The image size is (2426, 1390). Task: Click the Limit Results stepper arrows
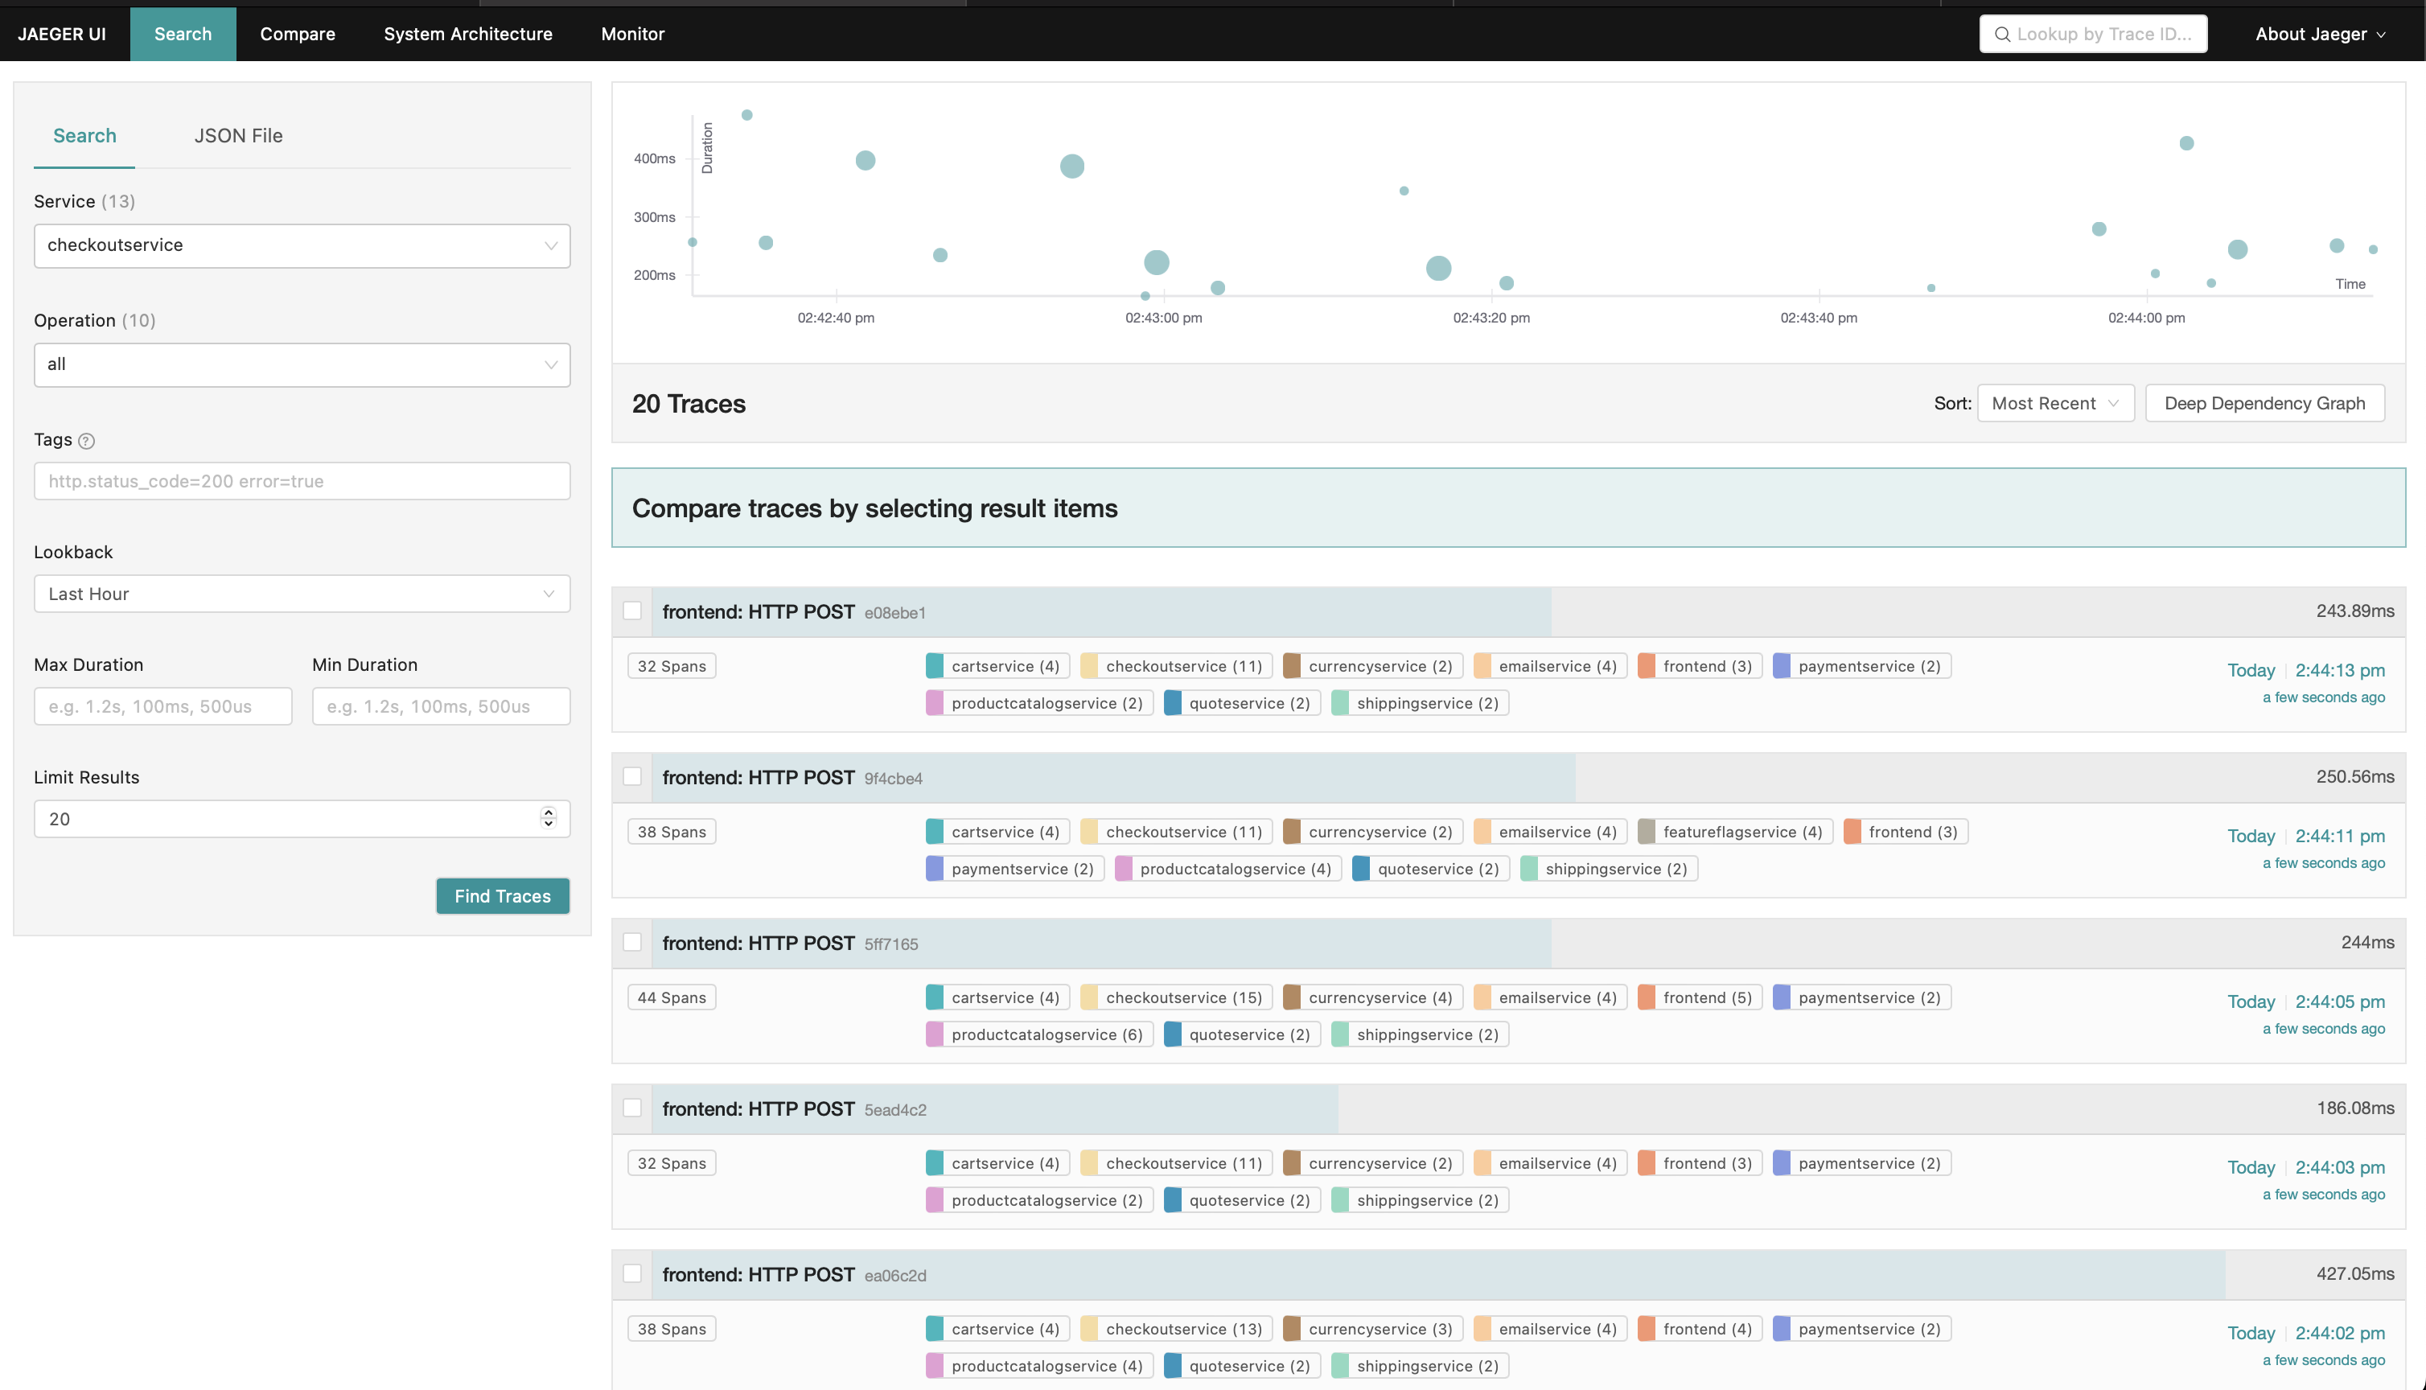pyautogui.click(x=548, y=818)
